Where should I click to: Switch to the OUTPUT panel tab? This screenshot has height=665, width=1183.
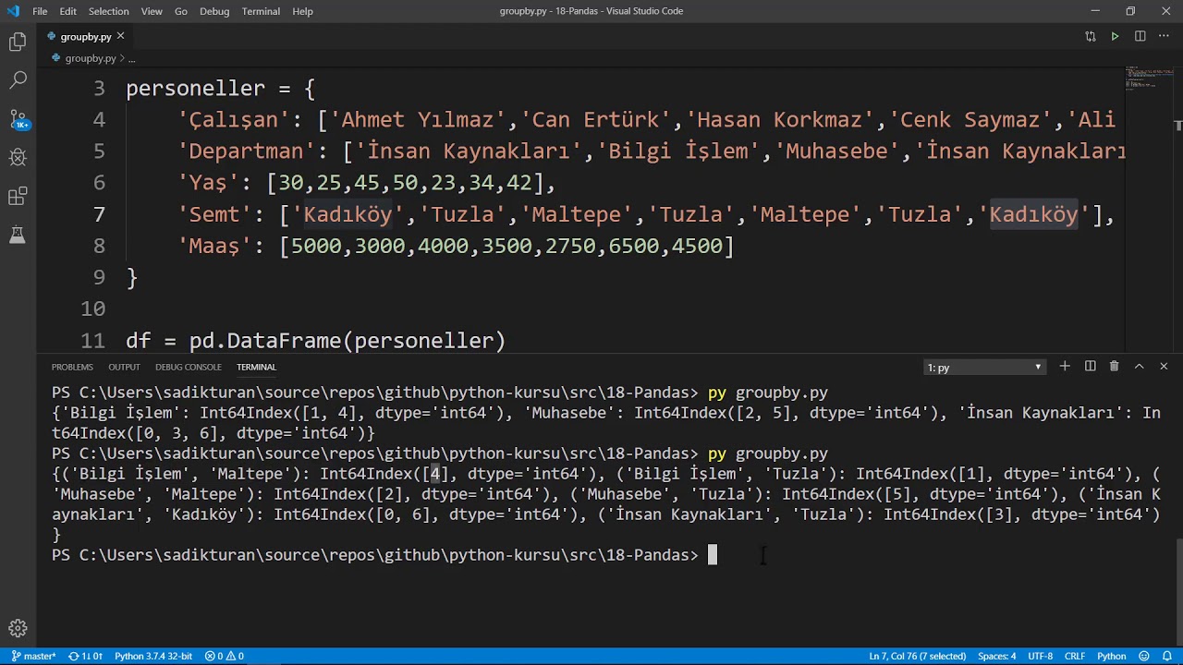click(124, 368)
